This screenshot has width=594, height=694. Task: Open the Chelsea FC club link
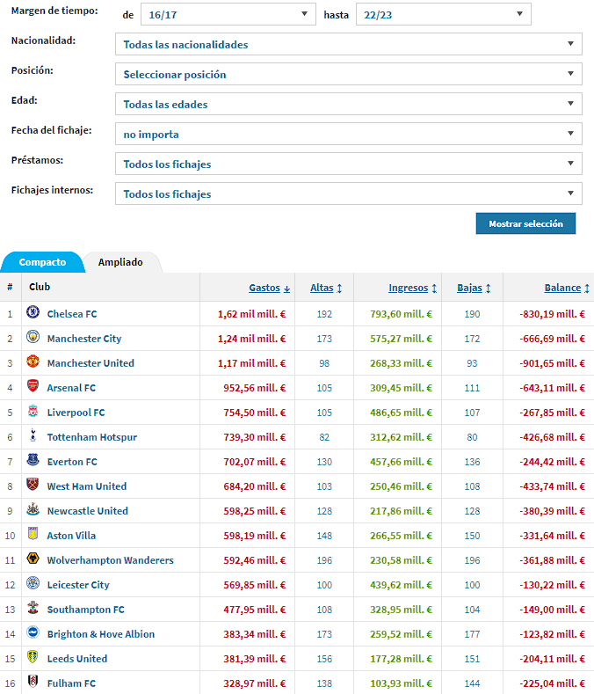(x=72, y=314)
